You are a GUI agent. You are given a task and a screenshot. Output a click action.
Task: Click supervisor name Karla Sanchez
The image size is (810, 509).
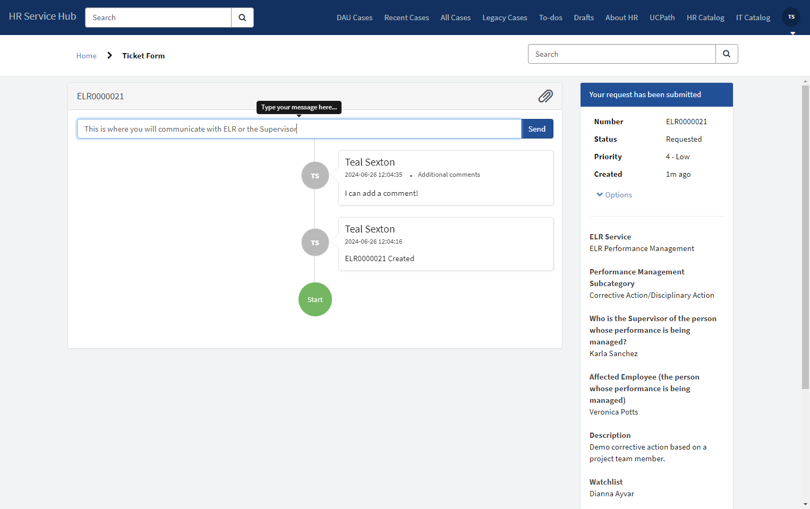(x=613, y=353)
